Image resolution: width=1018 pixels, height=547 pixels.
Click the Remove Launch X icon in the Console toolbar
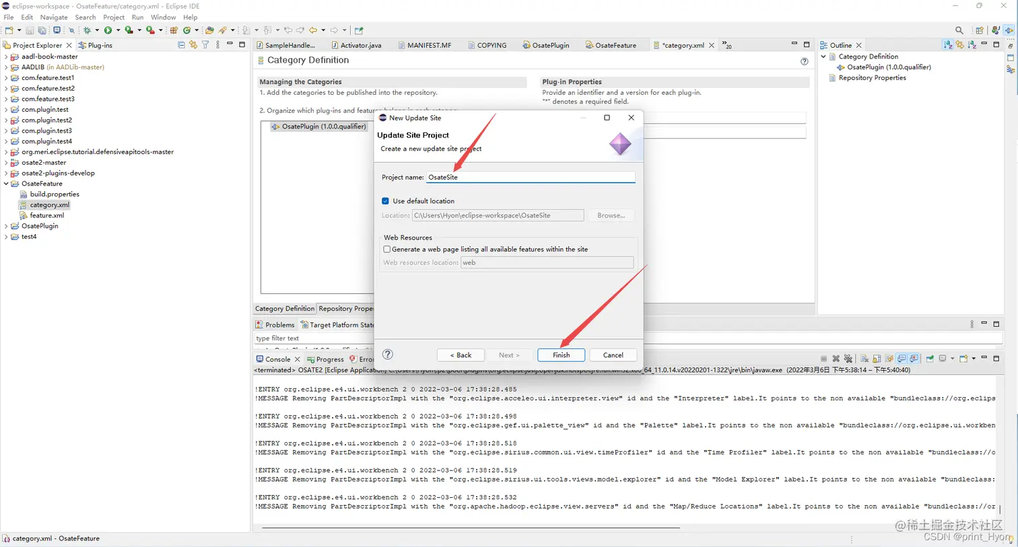pyautogui.click(x=836, y=359)
